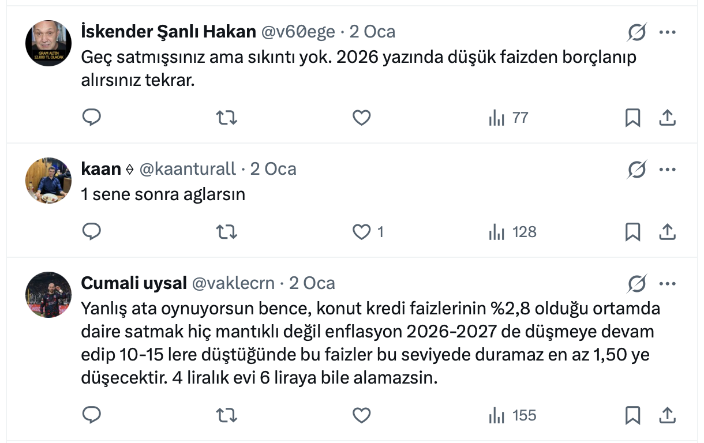Retweet kaan's post

226,232
